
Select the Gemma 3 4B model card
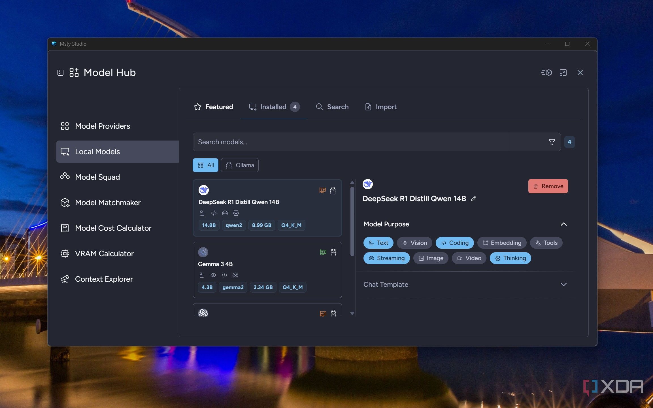pos(267,270)
